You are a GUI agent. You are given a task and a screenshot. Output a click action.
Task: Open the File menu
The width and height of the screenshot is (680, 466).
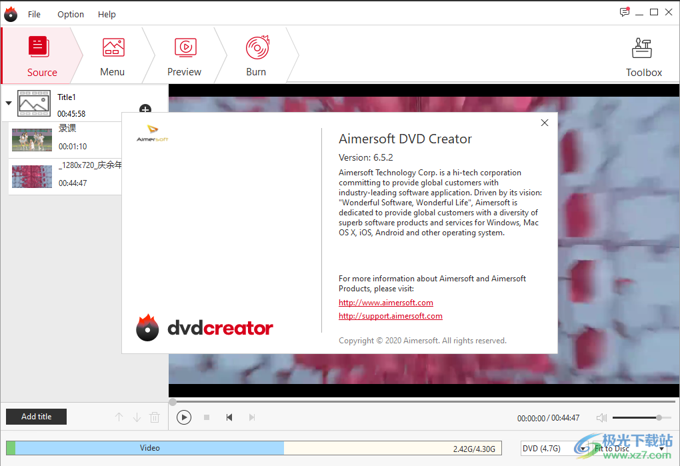(34, 14)
